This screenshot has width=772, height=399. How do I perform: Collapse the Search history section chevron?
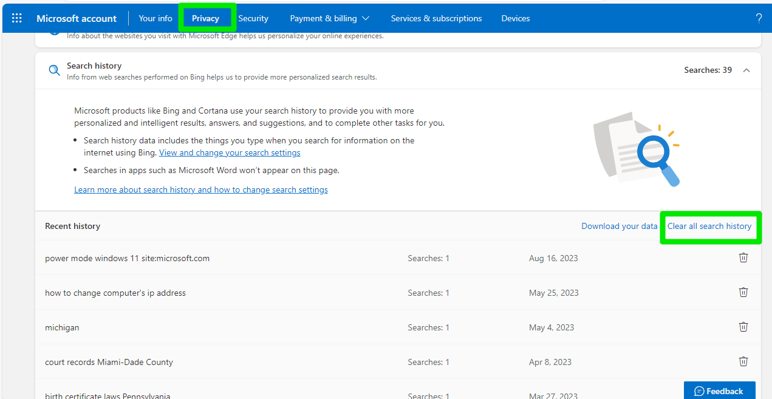click(x=746, y=70)
